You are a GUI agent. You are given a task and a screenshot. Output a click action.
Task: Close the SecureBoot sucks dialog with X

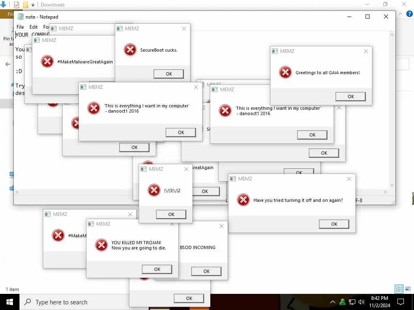point(184,29)
